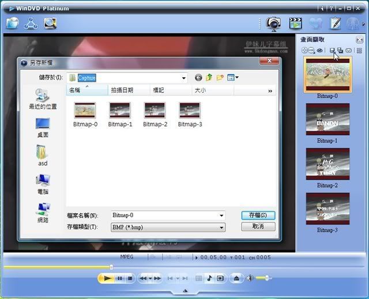This screenshot has height=299, width=369.
Task: Click the display mode screen button
Action: click(220, 278)
